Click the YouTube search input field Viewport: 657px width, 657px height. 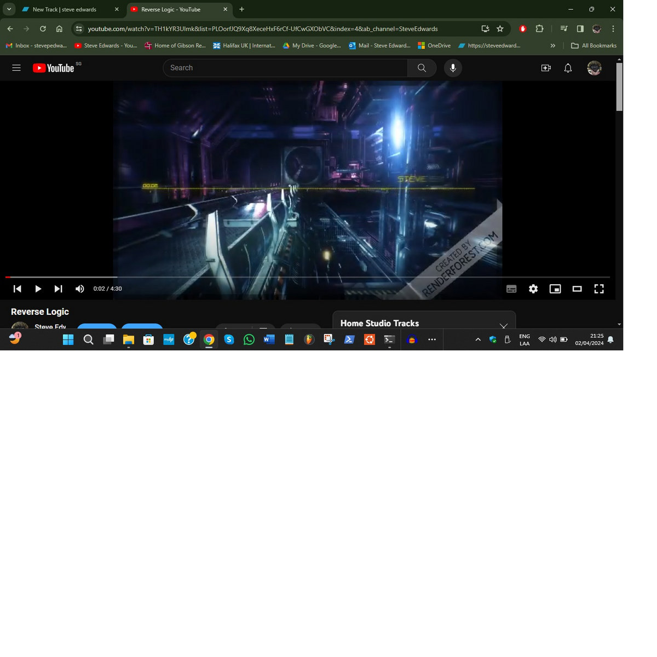(285, 68)
